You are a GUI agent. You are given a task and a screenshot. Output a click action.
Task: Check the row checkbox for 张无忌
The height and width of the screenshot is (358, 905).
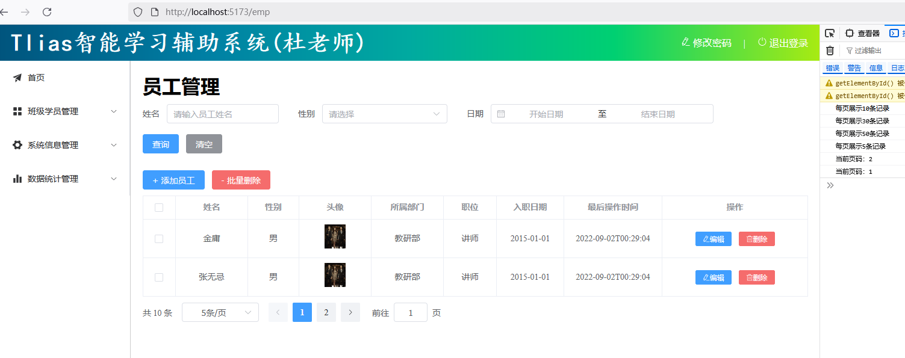(x=159, y=277)
